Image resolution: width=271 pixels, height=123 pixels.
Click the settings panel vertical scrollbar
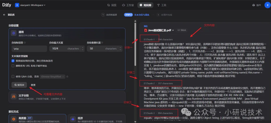click(x=135, y=44)
